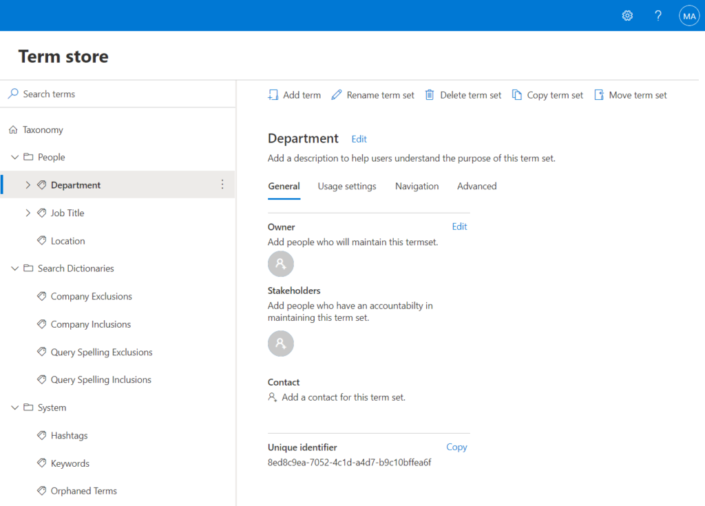Collapse the People group chevron
Viewport: 705px width, 506px height.
tap(15, 157)
